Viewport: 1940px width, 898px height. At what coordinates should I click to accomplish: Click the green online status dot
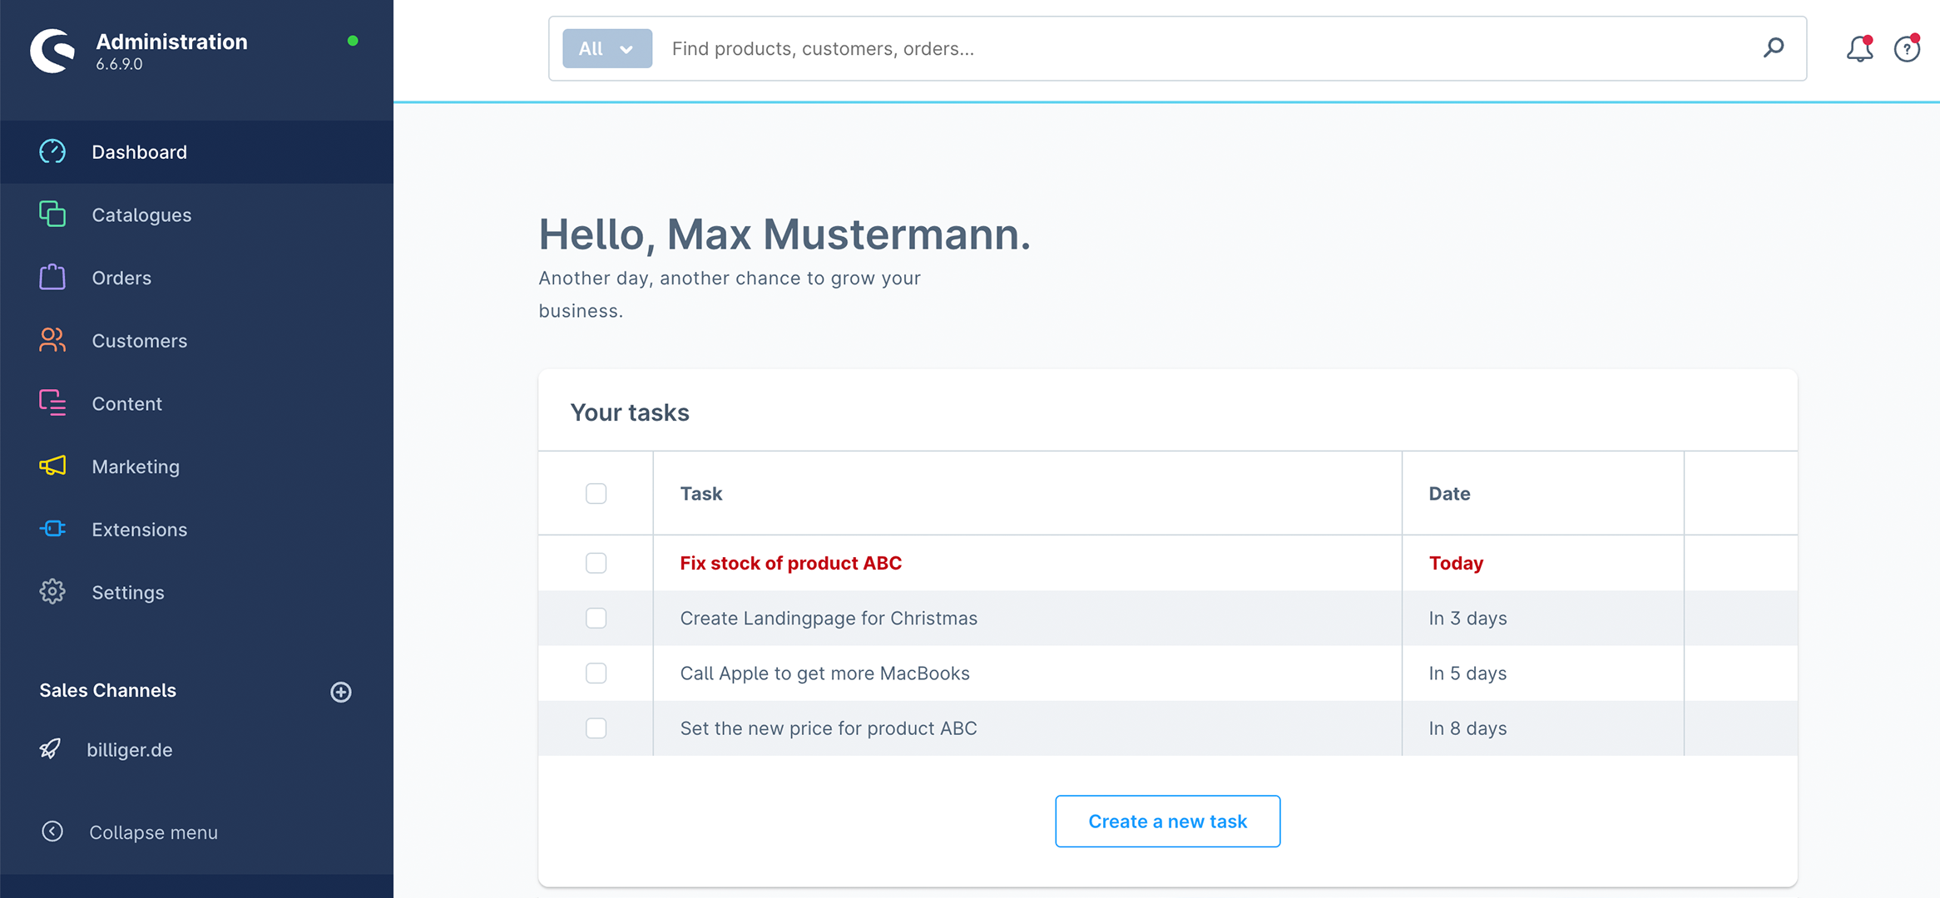point(353,41)
